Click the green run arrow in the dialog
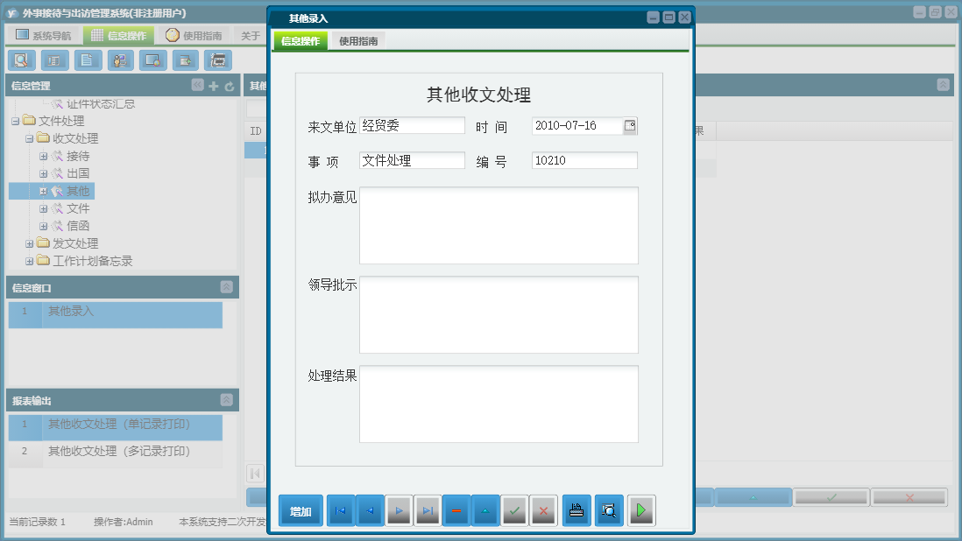 [640, 510]
